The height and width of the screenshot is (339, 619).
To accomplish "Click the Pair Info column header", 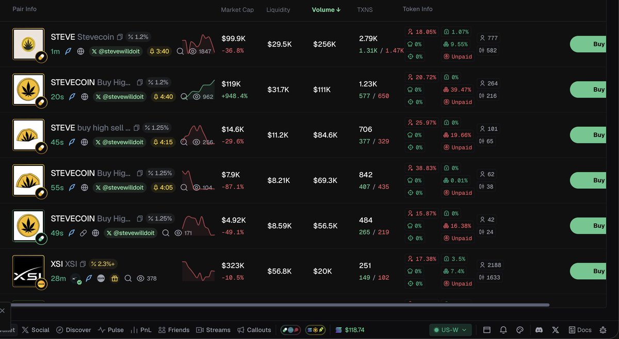I will point(24,9).
